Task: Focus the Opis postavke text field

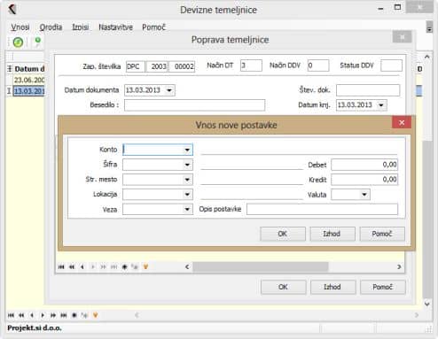Action: tap(322, 209)
